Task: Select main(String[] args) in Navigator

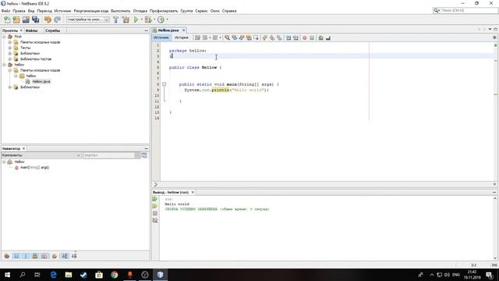Action: point(34,167)
